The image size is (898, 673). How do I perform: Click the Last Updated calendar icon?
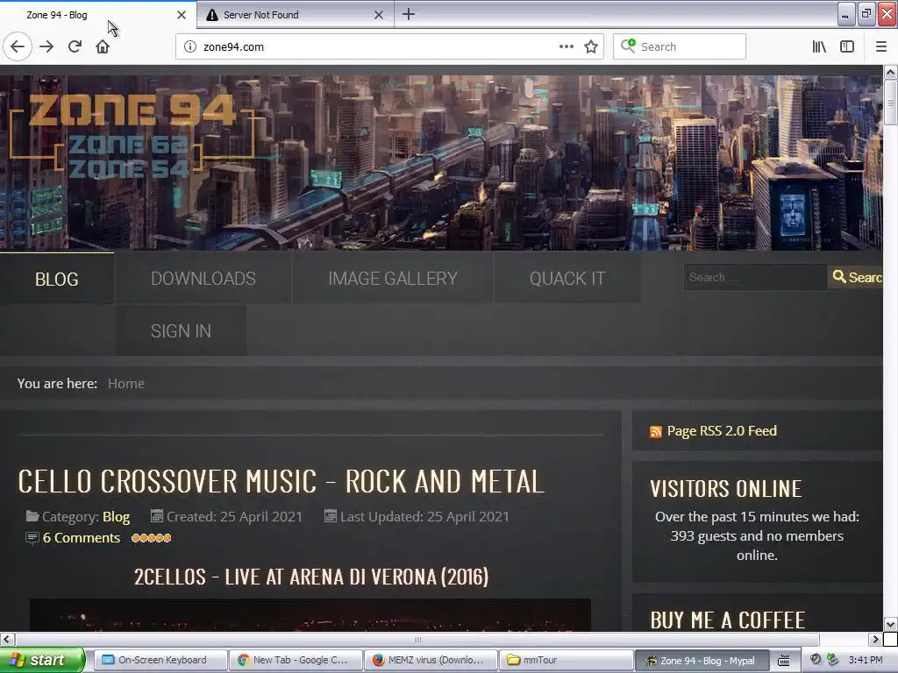[x=331, y=516]
